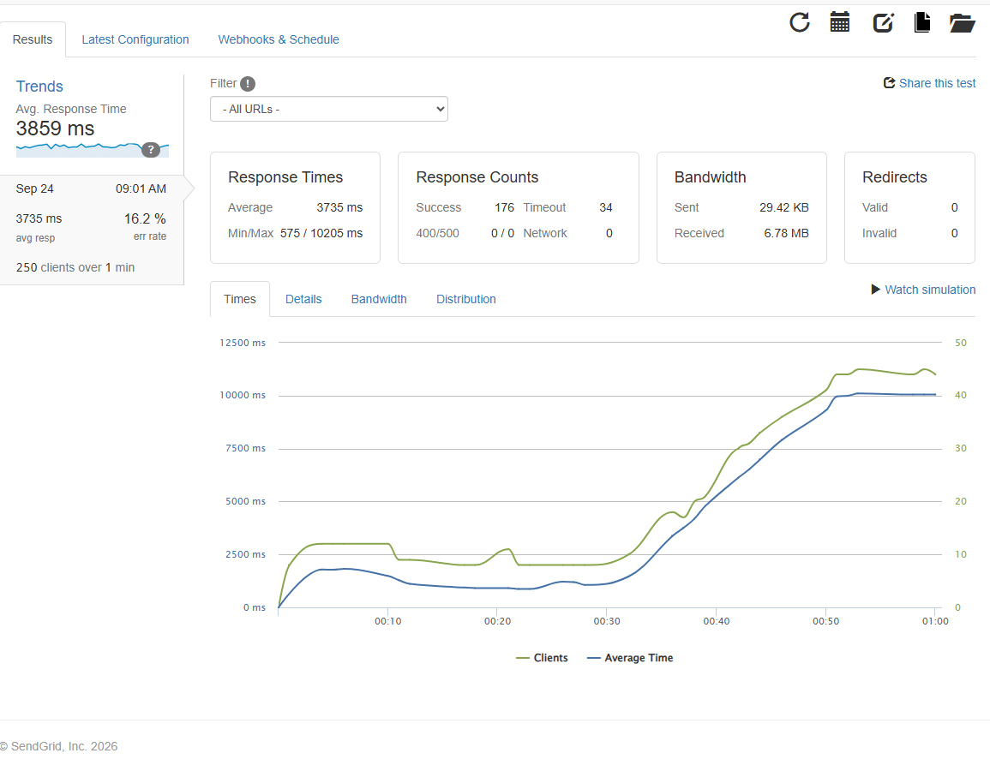Screen dimensions: 990x771
Task: Click the Filter info exclamation icon
Action: point(248,83)
